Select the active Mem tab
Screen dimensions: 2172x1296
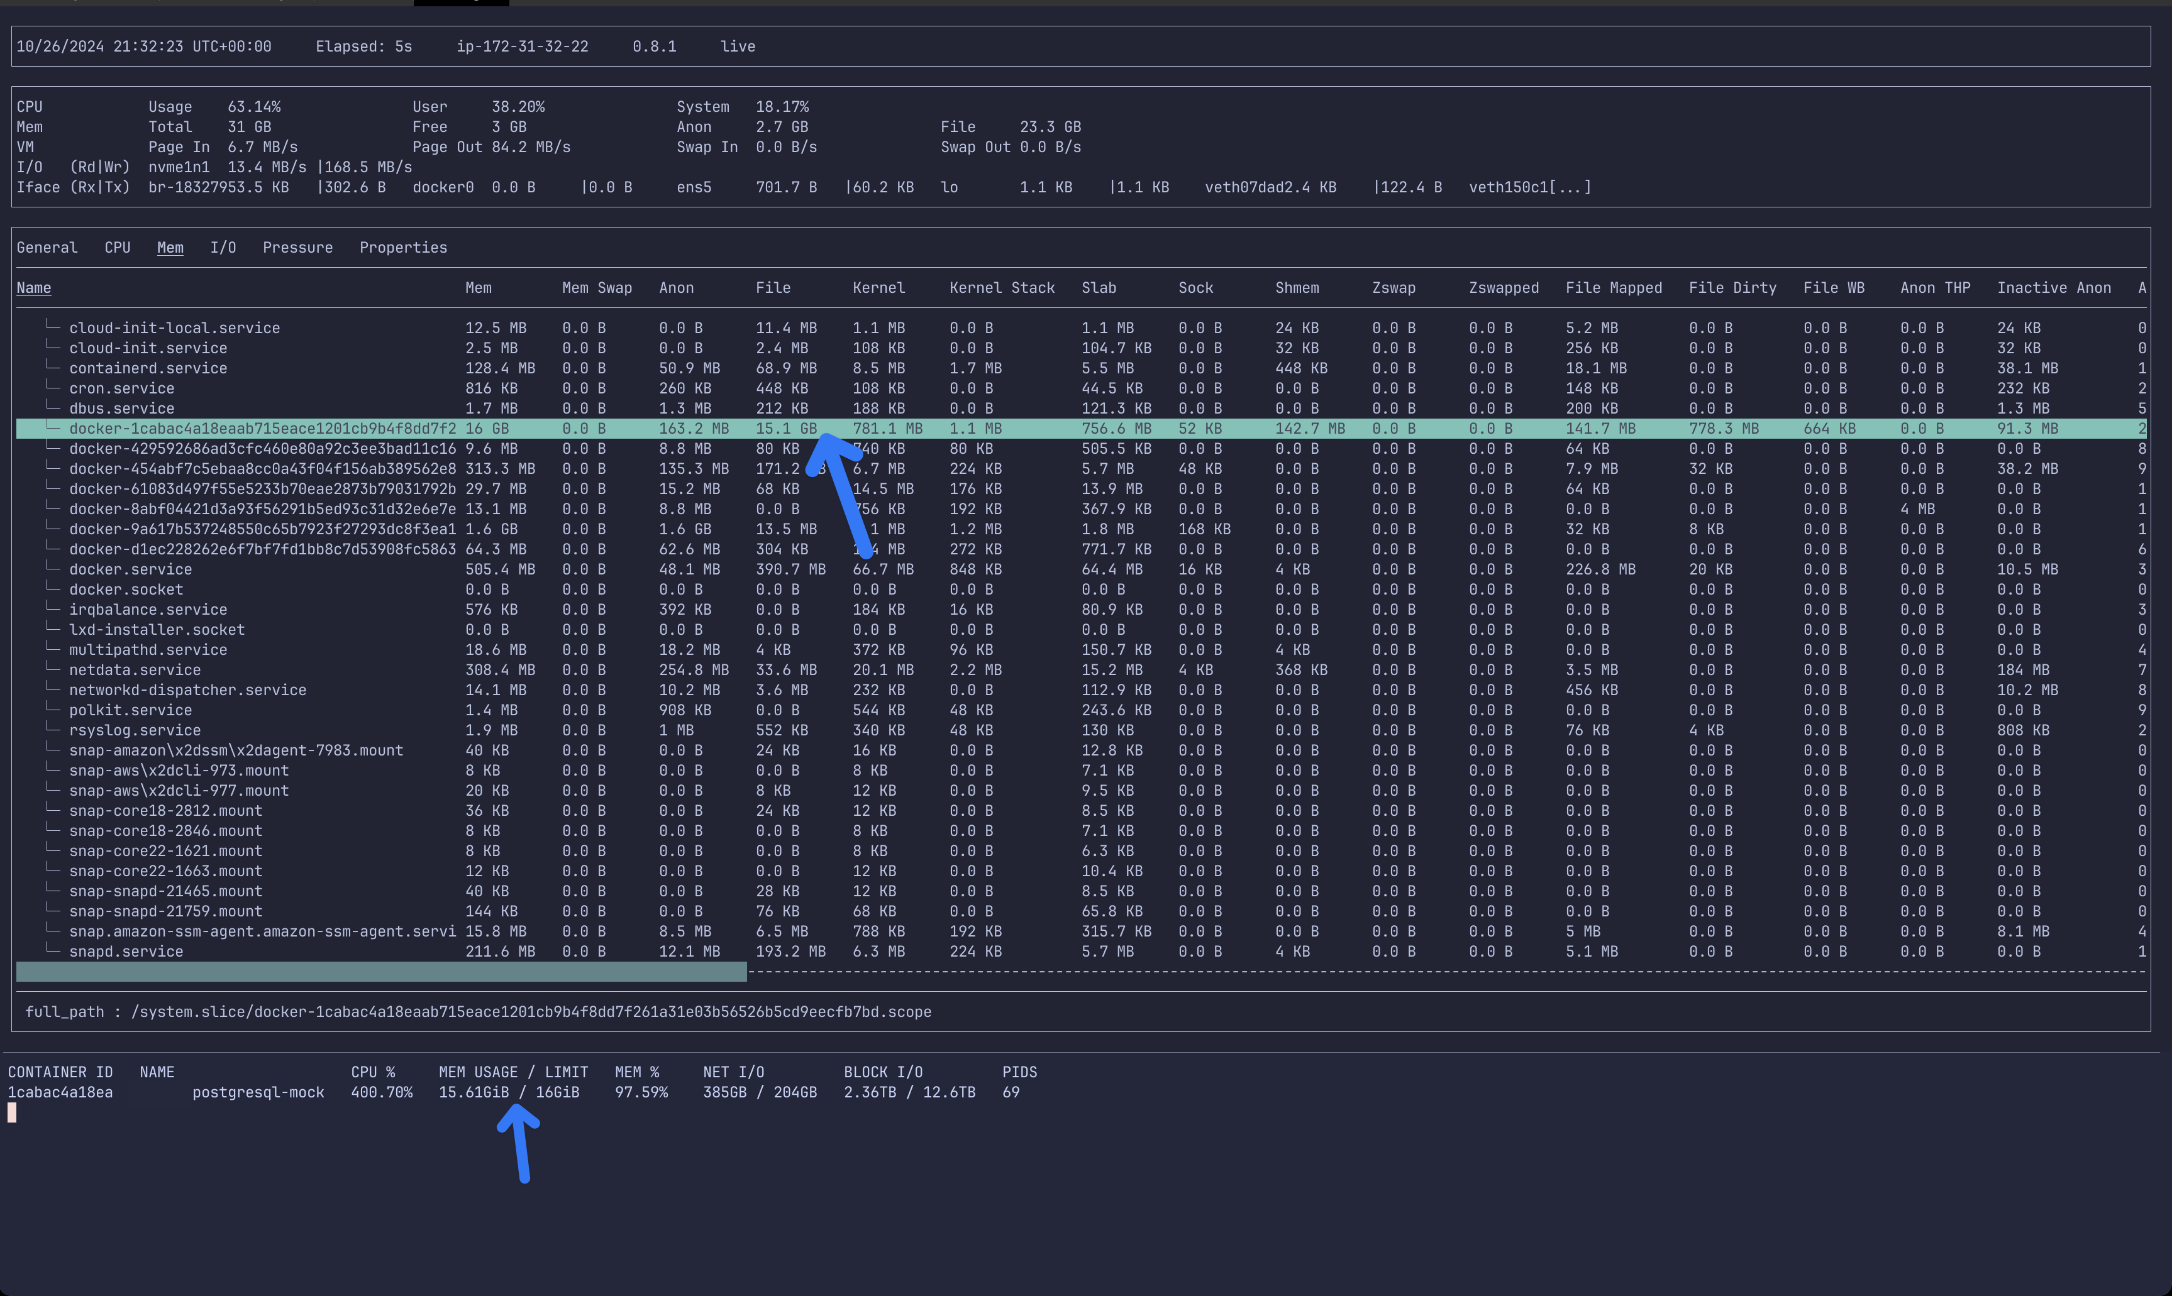[x=170, y=247]
